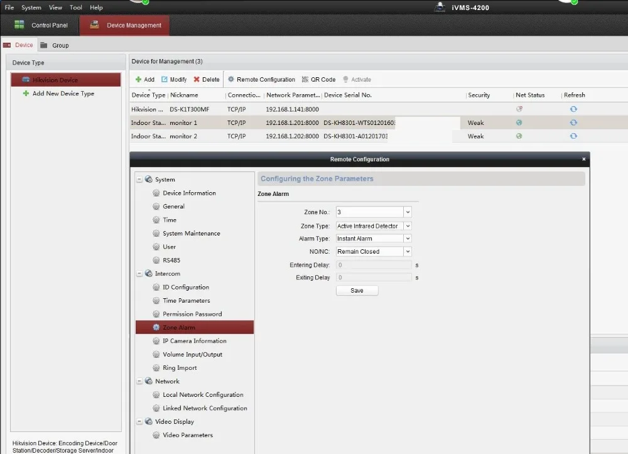Open System Maintenance tree item
Viewport: 628px width, 454px height.
point(192,234)
